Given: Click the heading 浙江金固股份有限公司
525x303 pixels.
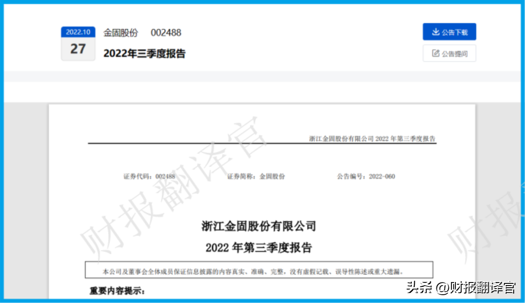Looking at the screenshot, I should coord(259,227).
